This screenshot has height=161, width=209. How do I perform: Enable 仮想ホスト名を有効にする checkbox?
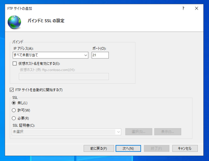(x=14, y=64)
